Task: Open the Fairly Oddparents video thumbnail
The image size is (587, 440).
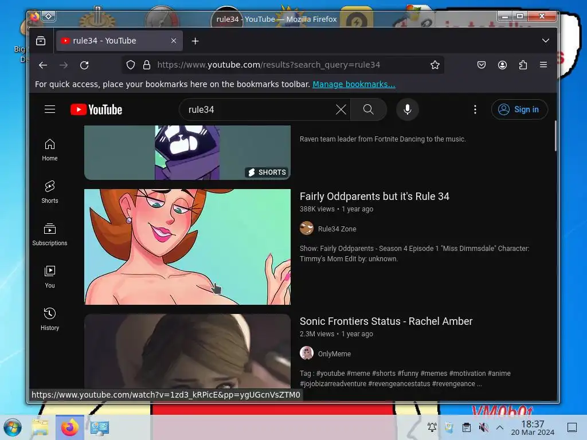Action: coord(187,246)
